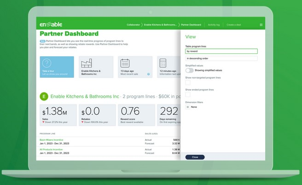Image resolution: width=302 pixels, height=185 pixels.
Task: Click the help icon on Most recent sale card
Action: (x=149, y=74)
